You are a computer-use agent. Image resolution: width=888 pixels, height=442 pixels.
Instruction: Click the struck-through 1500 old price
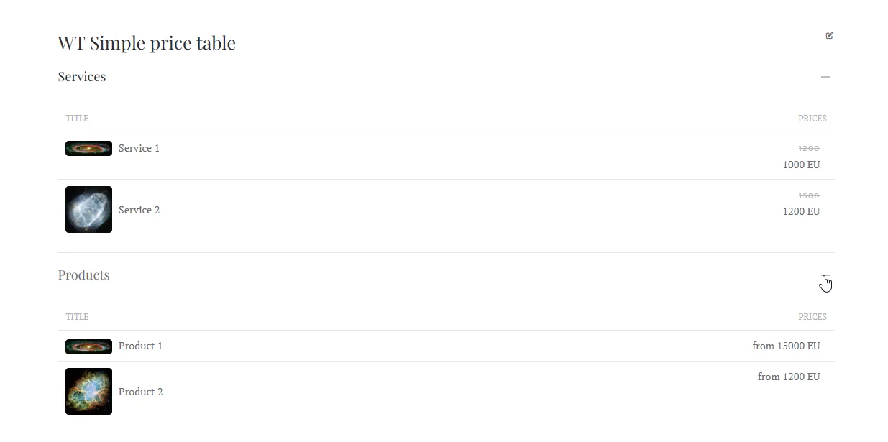coord(809,195)
